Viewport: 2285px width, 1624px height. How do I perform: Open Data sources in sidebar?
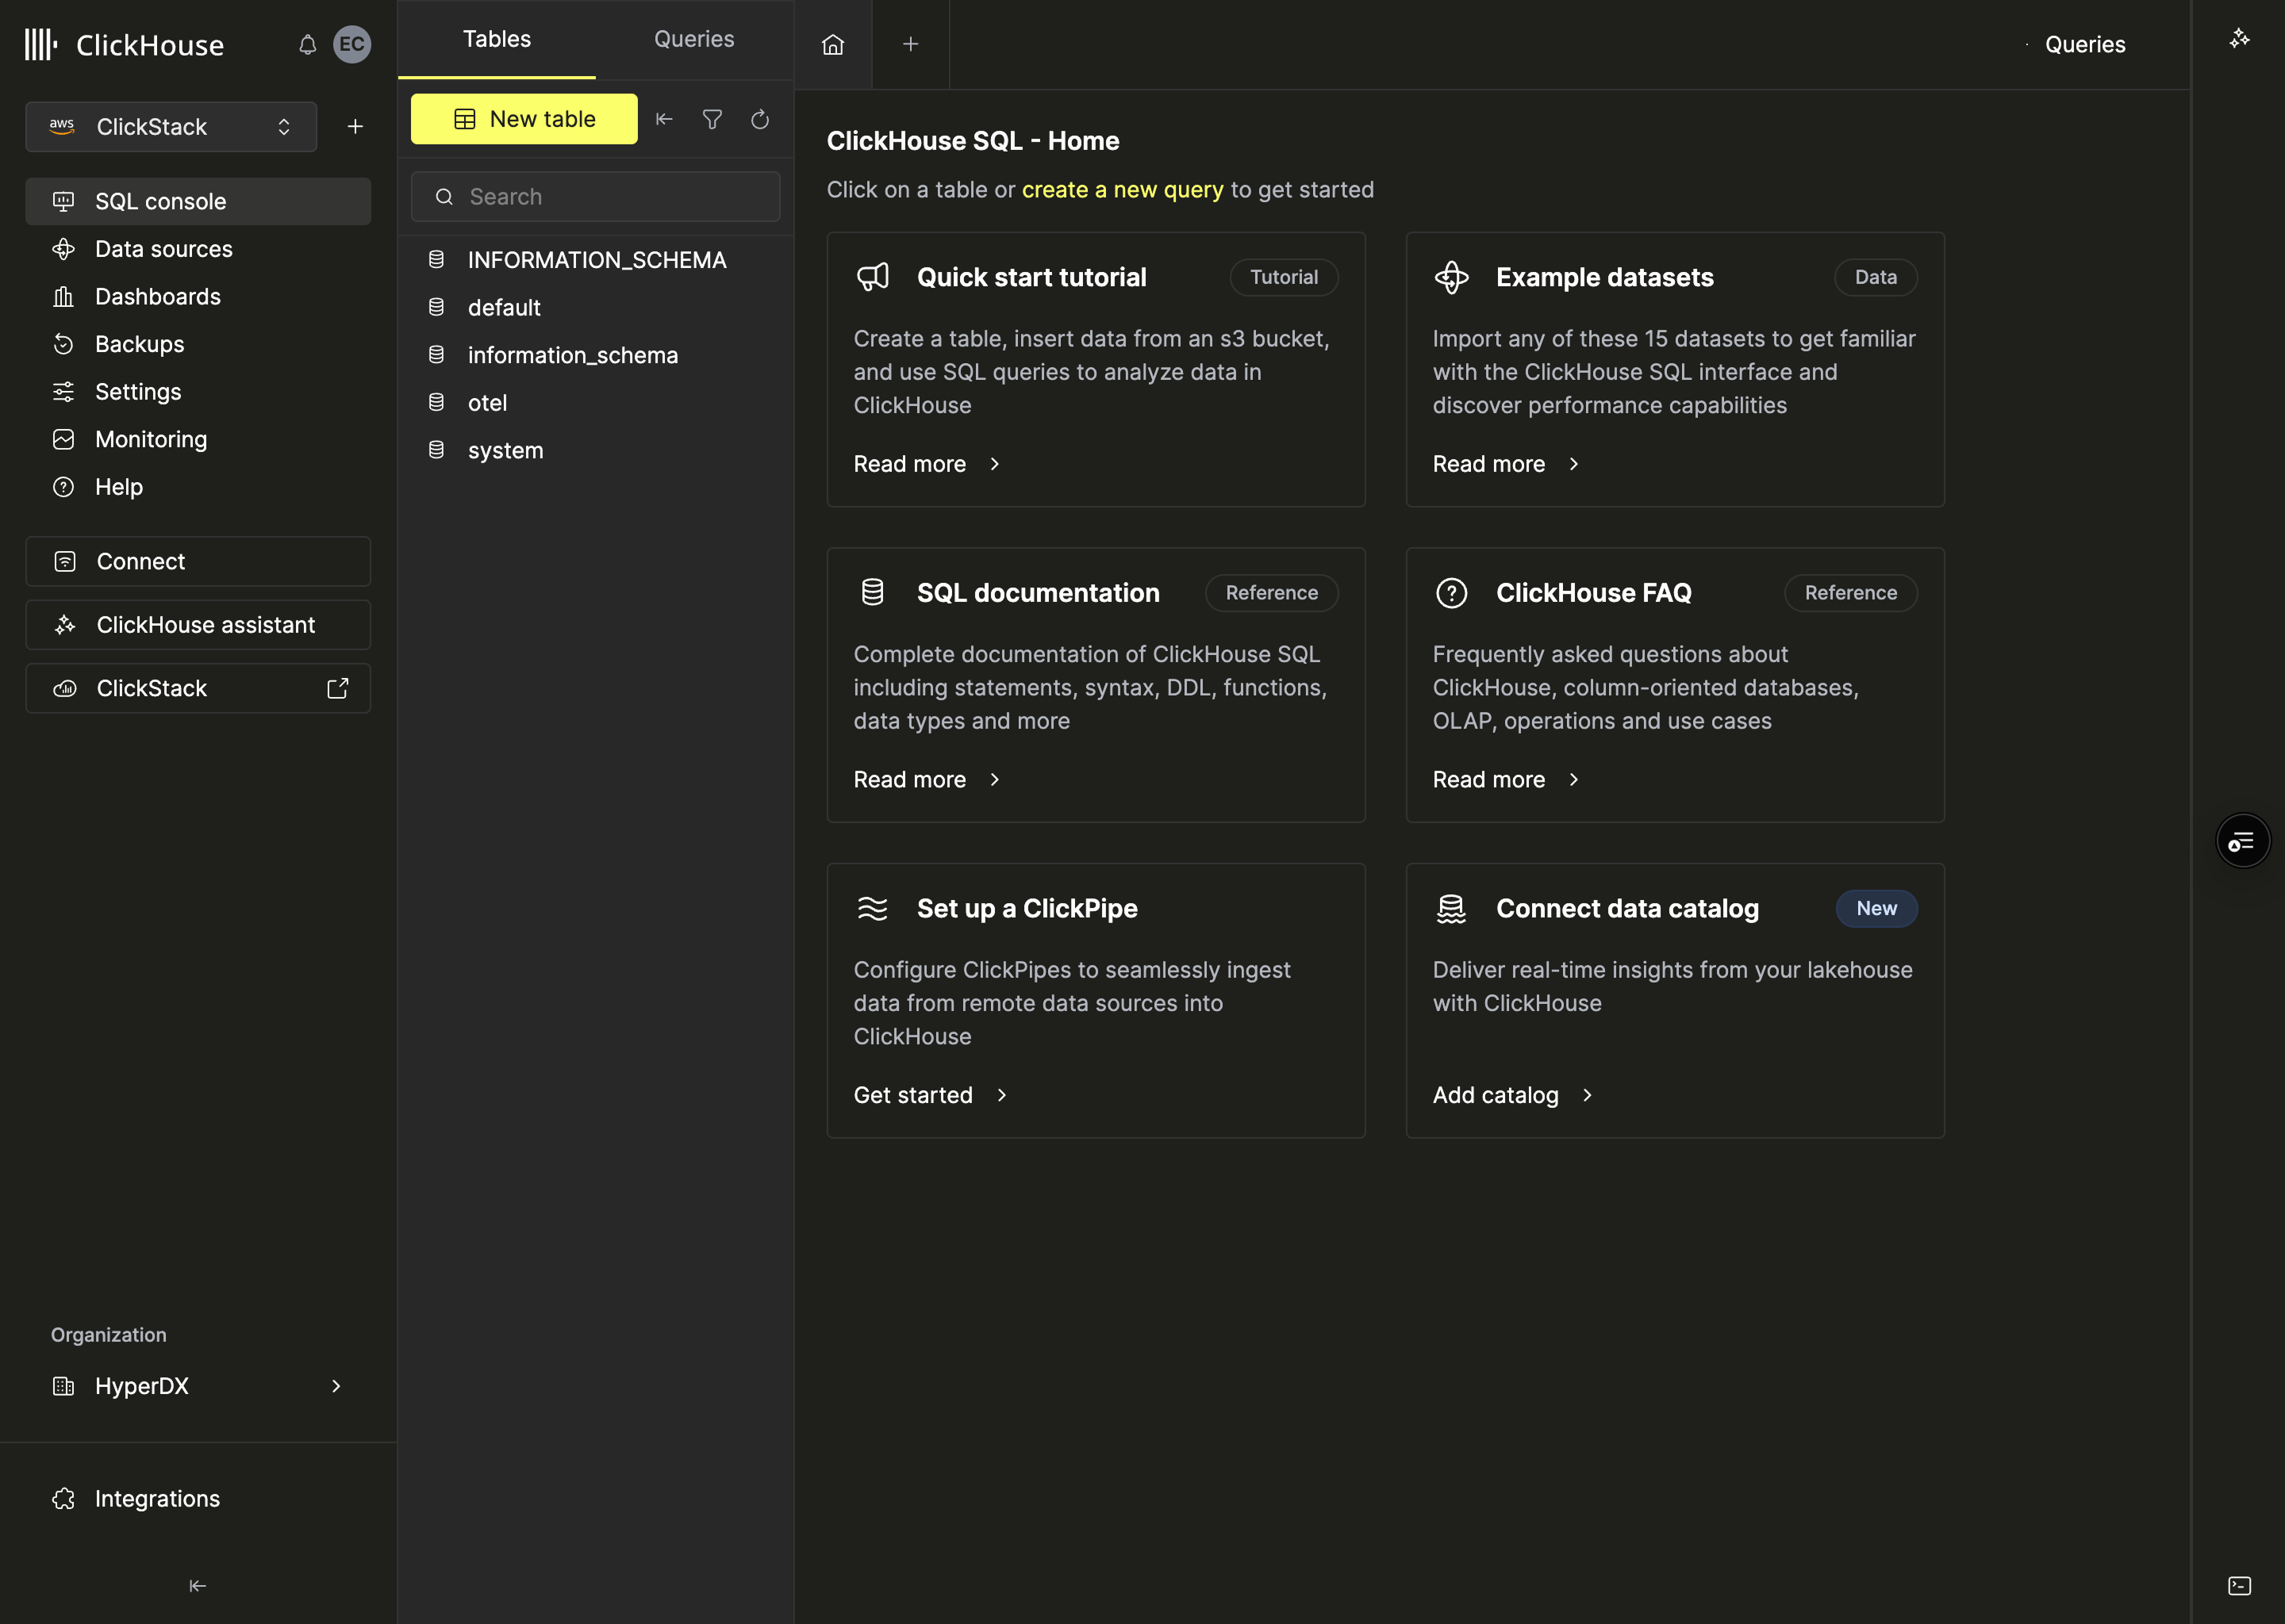tap(198, 249)
